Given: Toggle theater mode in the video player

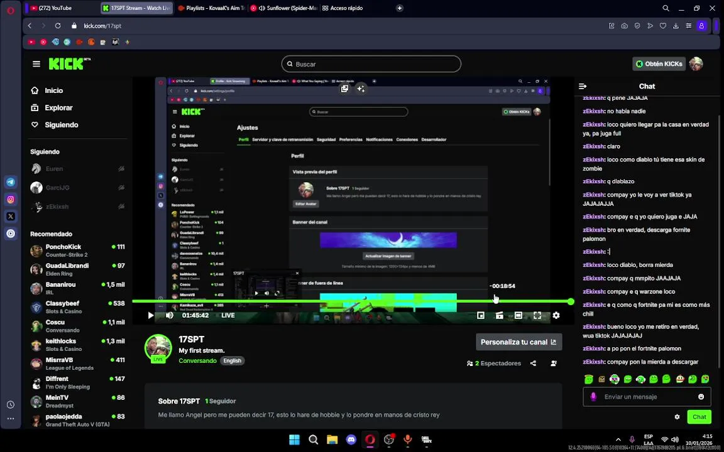Looking at the screenshot, I should 518,316.
